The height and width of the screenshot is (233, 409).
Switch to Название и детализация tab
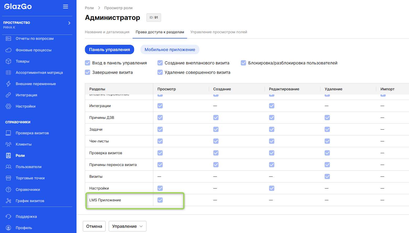(x=107, y=32)
